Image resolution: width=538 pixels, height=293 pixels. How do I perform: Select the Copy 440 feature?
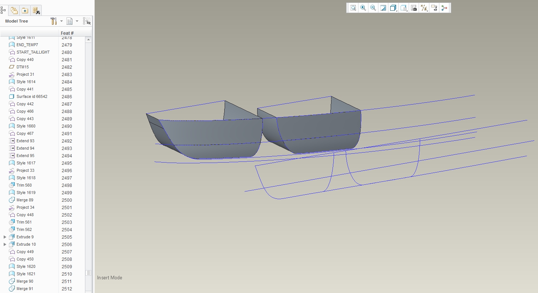(25, 59)
